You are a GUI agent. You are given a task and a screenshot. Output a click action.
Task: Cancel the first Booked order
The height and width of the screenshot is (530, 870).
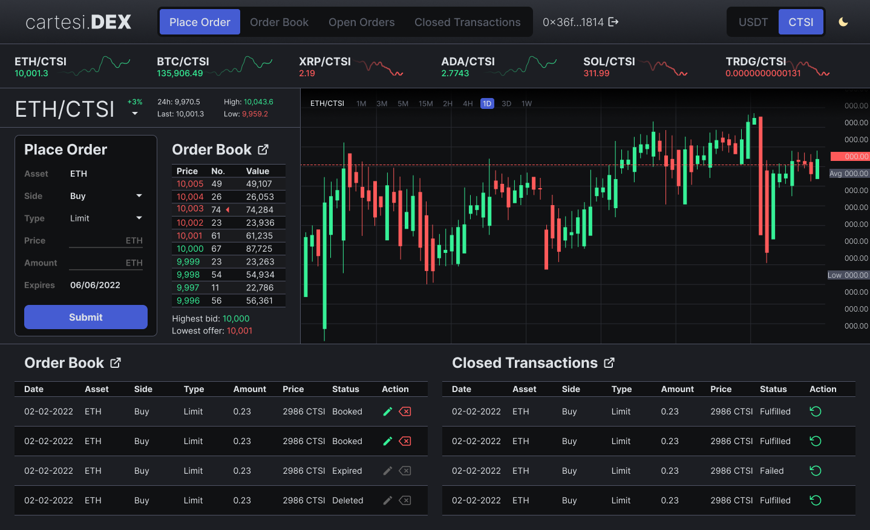(x=405, y=411)
